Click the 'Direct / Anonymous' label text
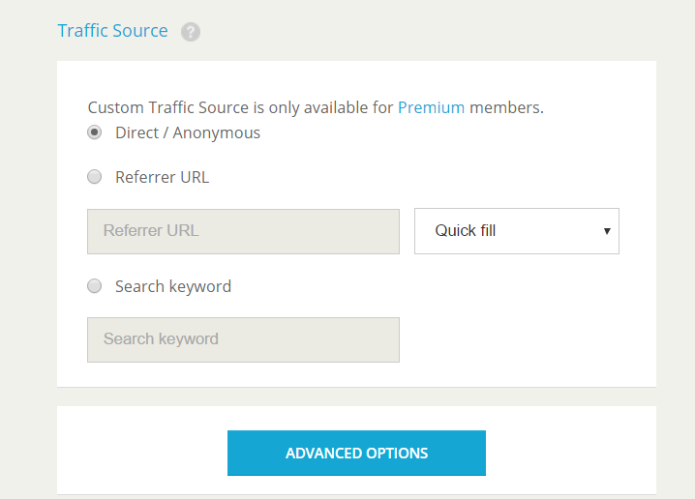The image size is (695, 499). pyautogui.click(x=188, y=132)
